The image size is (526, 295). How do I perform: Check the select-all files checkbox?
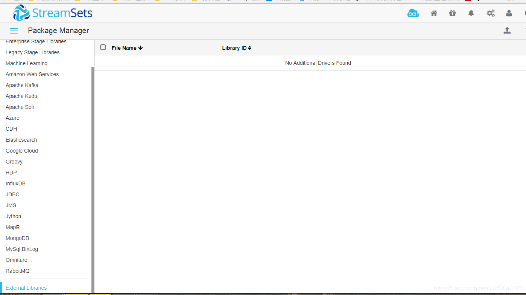click(x=103, y=47)
